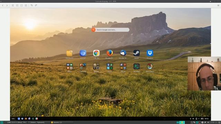Open the Office app folder
The image size is (221, 124).
click(x=69, y=66)
